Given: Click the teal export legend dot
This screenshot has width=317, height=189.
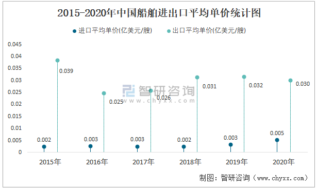Looking at the screenshot, I should (169, 31).
